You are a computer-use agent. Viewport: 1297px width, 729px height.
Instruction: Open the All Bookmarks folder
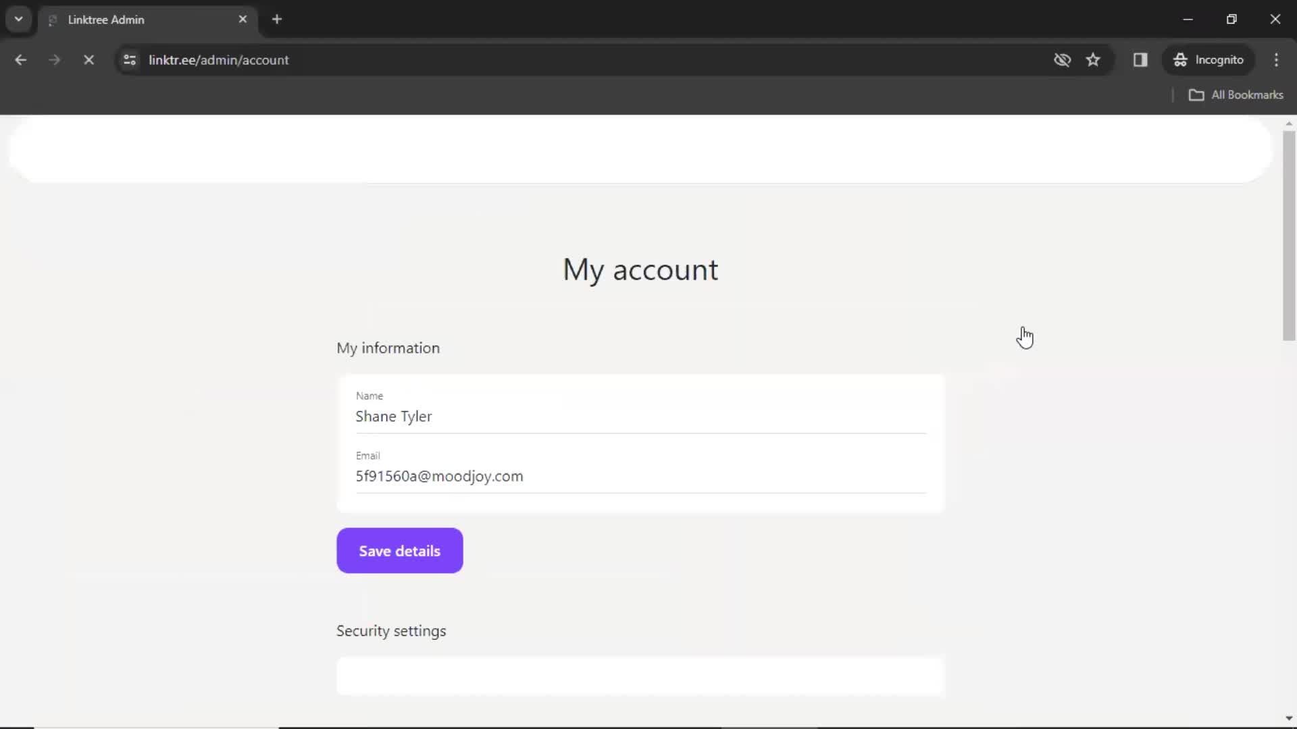tap(1236, 95)
